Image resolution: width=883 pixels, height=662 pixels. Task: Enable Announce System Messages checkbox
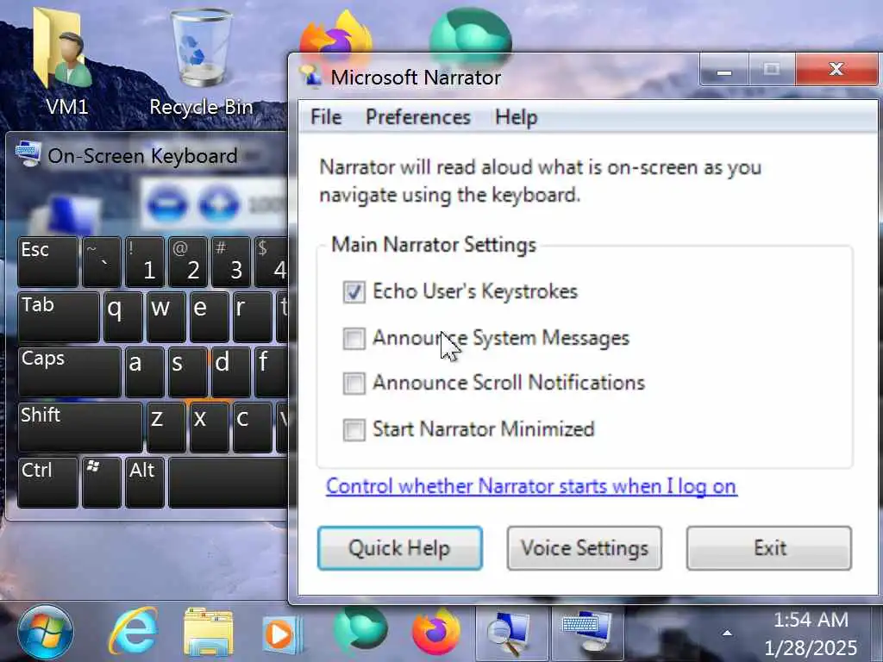(354, 338)
